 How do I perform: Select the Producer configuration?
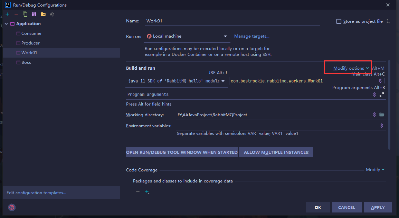click(x=30, y=43)
